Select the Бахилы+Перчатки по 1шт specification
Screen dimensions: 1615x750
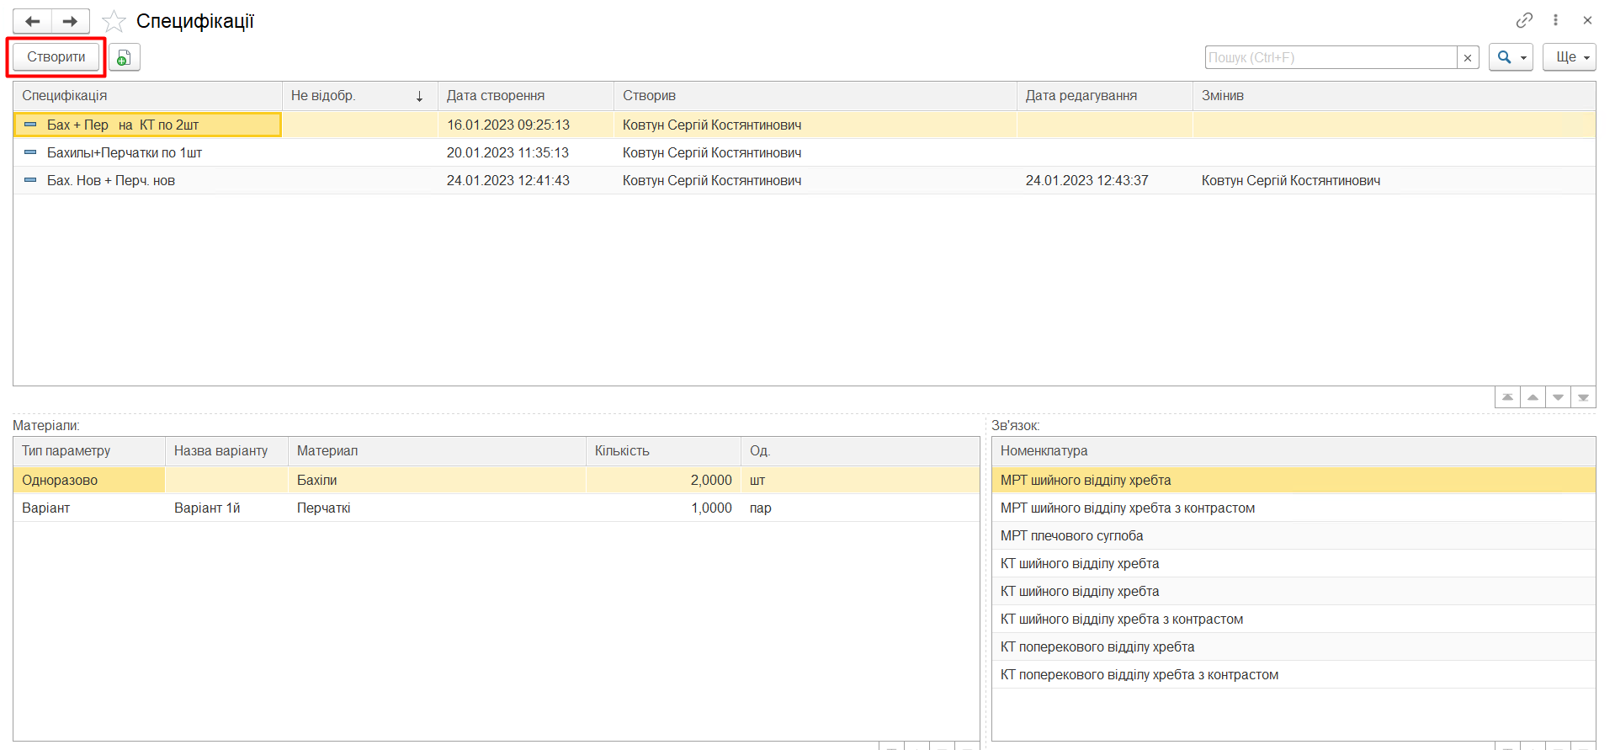tap(125, 152)
